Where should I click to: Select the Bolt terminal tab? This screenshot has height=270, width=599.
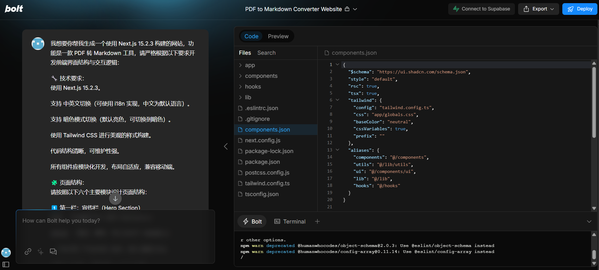[252, 222]
